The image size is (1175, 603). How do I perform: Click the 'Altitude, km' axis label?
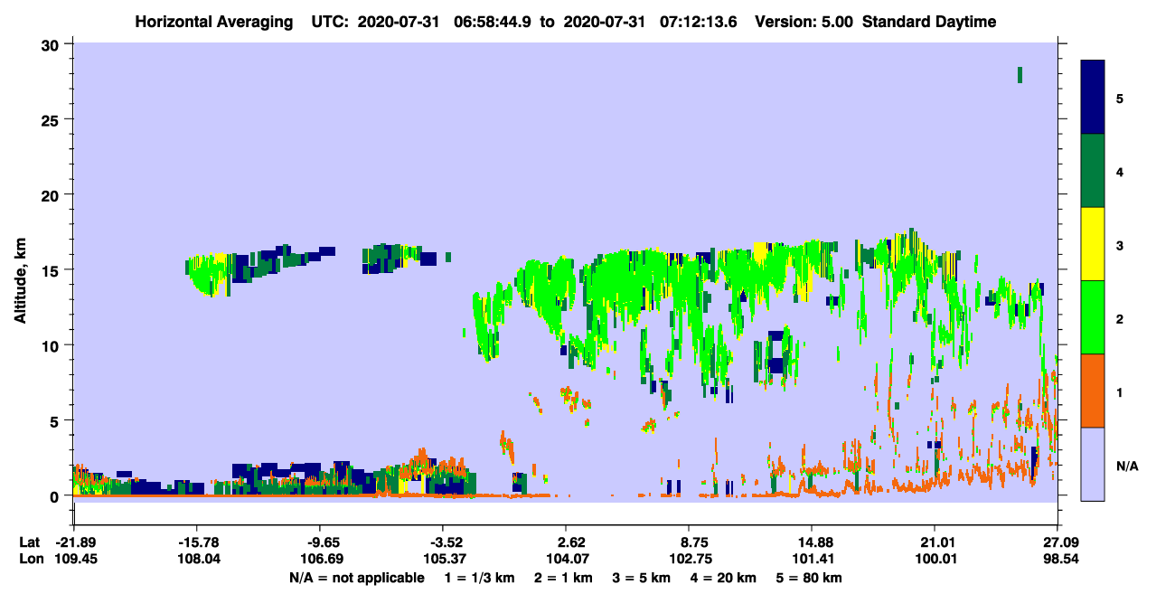20,283
